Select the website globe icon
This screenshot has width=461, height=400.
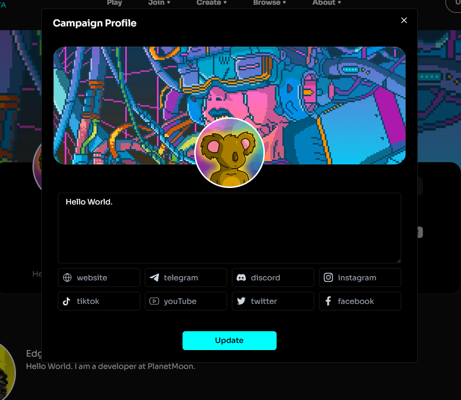click(x=67, y=278)
